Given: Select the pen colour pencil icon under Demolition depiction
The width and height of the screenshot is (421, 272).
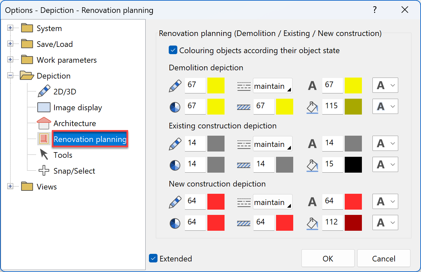Looking at the screenshot, I should coord(175,85).
